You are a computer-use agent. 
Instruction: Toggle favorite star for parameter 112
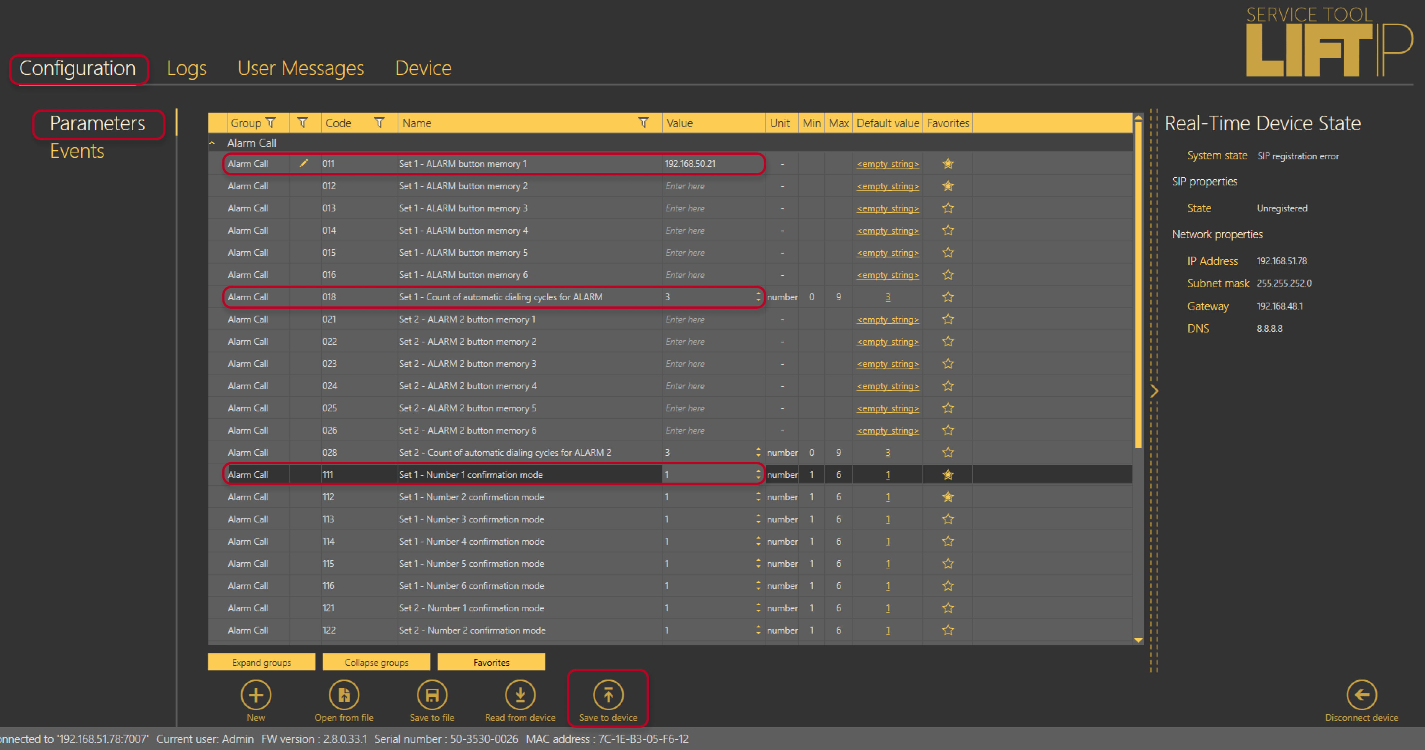[948, 497]
